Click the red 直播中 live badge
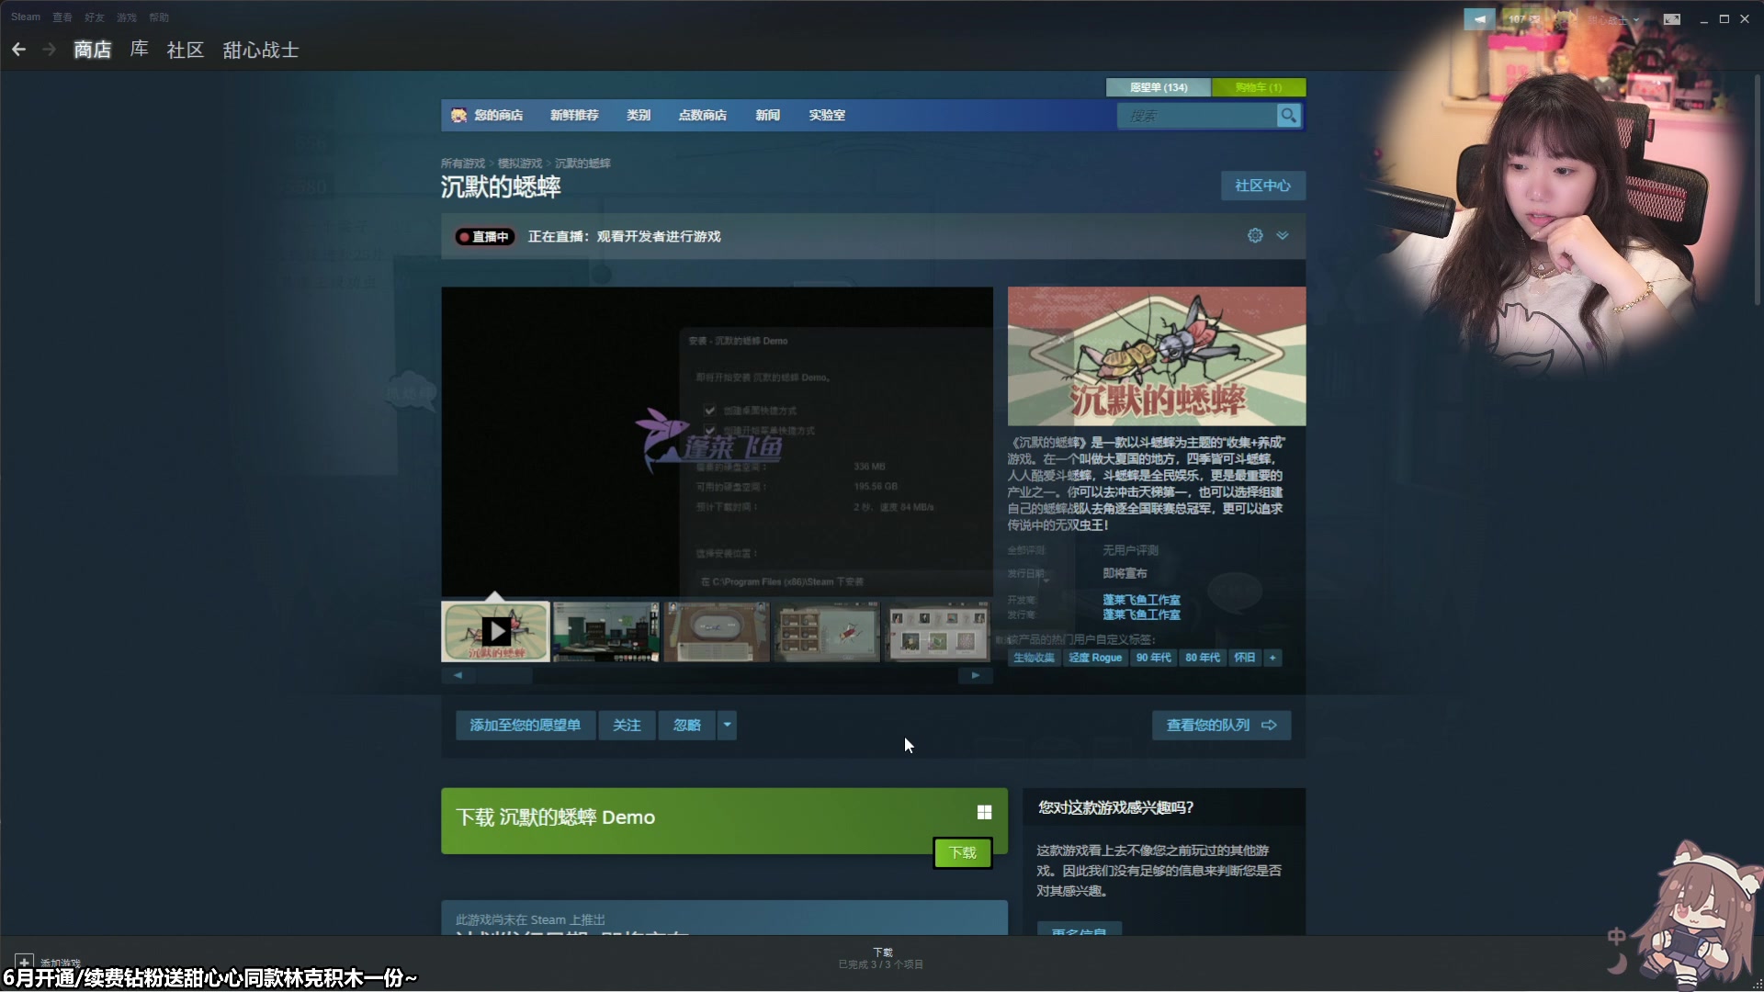Viewport: 1764px width, 992px height. coord(484,237)
